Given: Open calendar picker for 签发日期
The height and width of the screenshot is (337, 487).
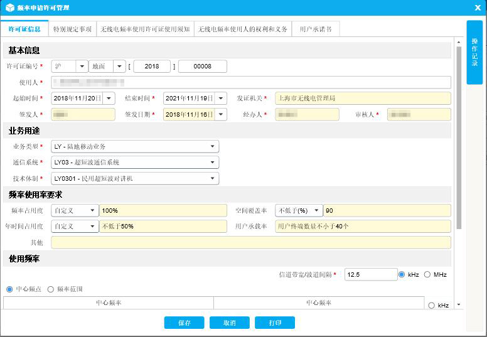Looking at the screenshot, I should (220, 114).
